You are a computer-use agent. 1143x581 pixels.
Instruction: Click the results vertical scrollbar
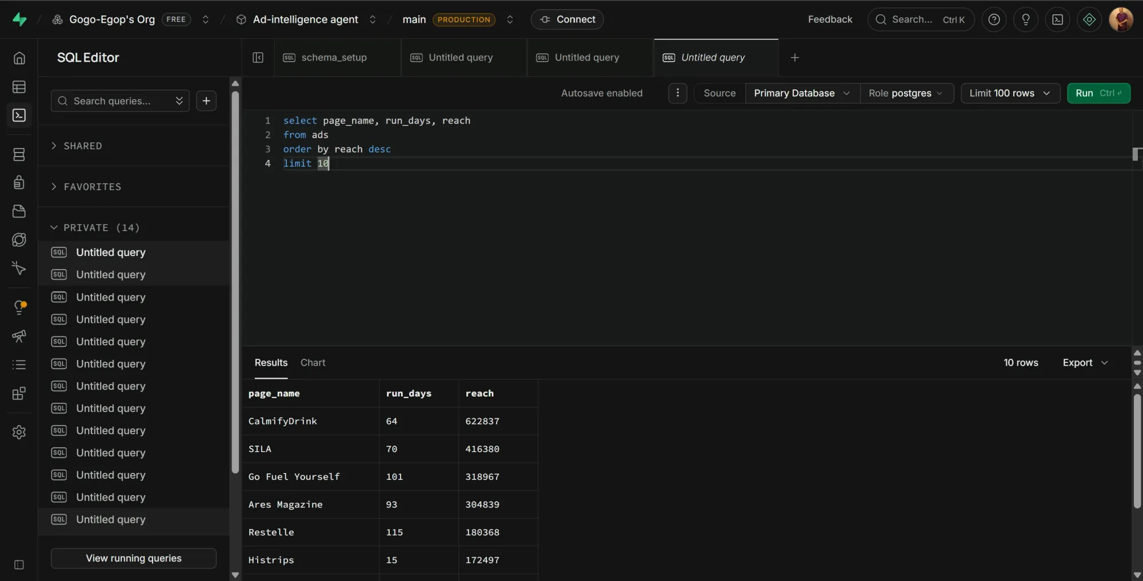click(x=1137, y=451)
